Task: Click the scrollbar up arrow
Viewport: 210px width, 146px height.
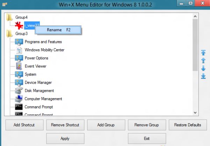Action: tap(195, 16)
